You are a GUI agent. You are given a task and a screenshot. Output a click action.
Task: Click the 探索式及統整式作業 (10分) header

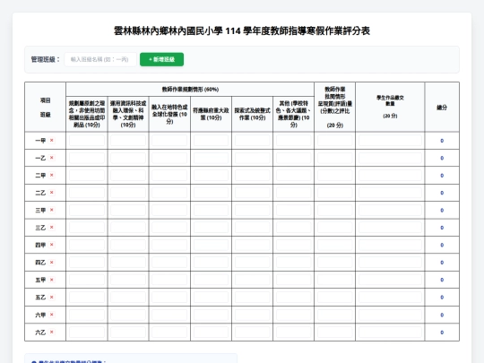coord(252,114)
